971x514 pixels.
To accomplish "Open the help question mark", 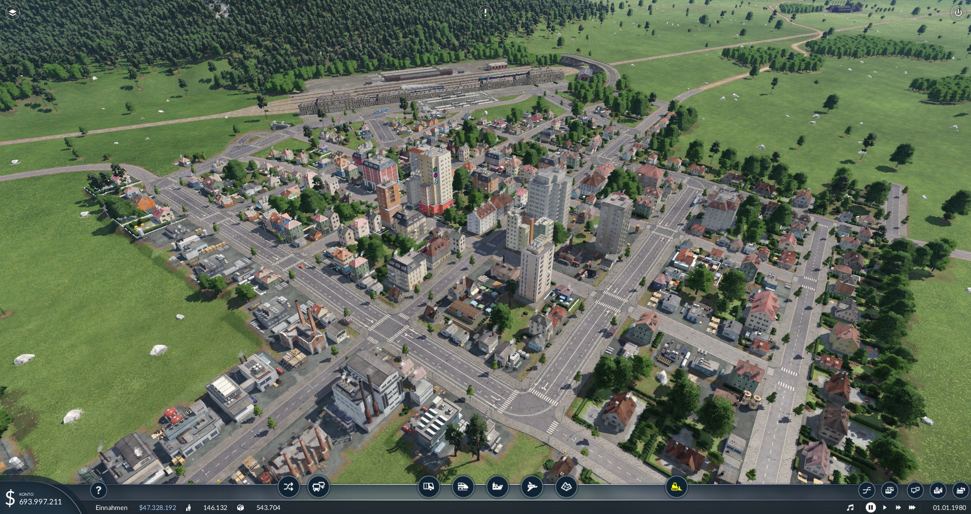I will click(99, 490).
